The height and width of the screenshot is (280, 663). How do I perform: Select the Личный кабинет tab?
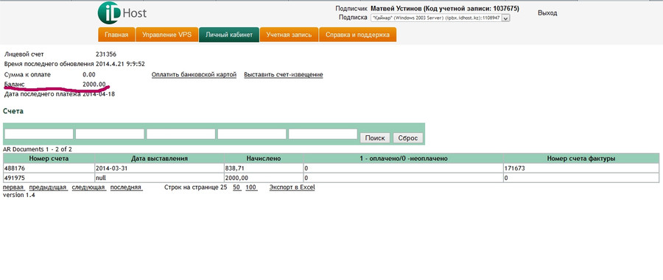click(229, 35)
